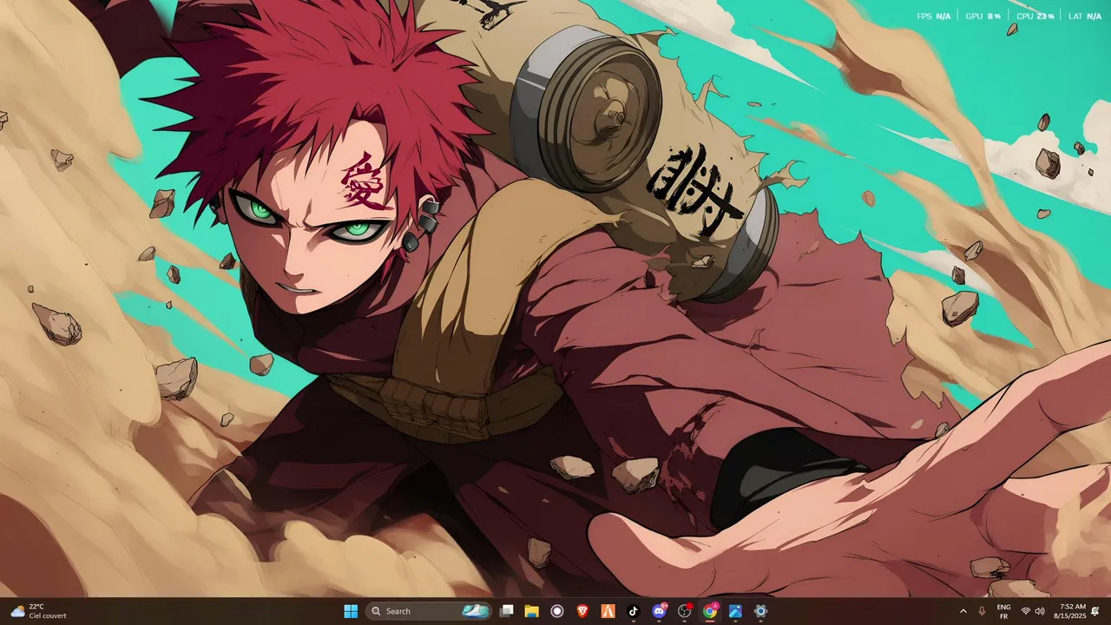Screen dimensions: 1111x625
Task: Open File Explorer from the taskbar
Action: pos(532,611)
